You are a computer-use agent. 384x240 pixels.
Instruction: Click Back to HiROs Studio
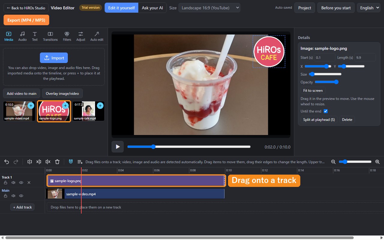point(26,8)
